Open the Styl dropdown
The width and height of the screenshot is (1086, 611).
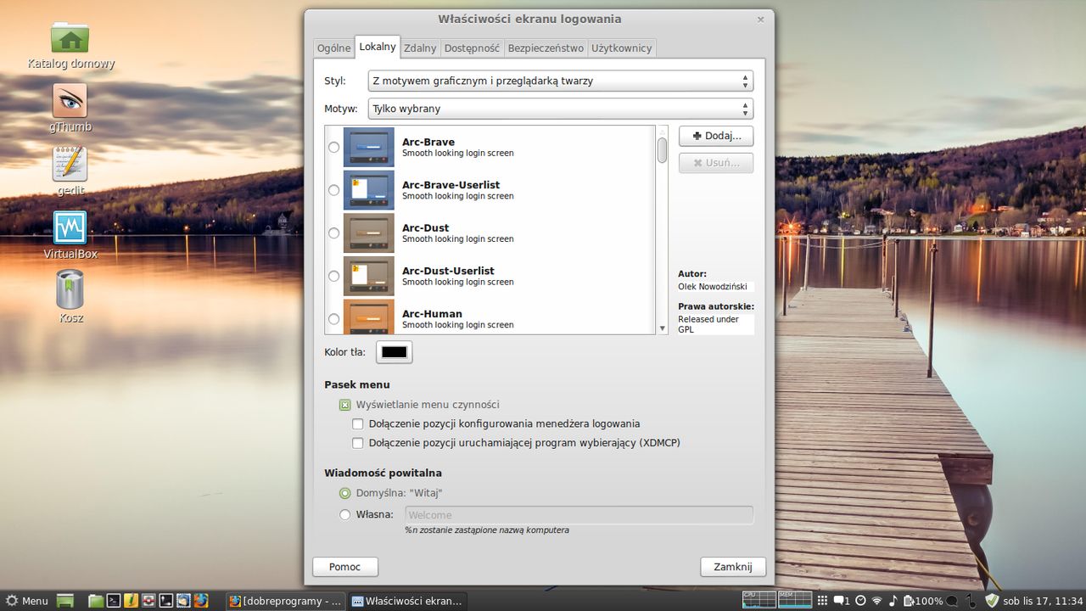click(561, 81)
